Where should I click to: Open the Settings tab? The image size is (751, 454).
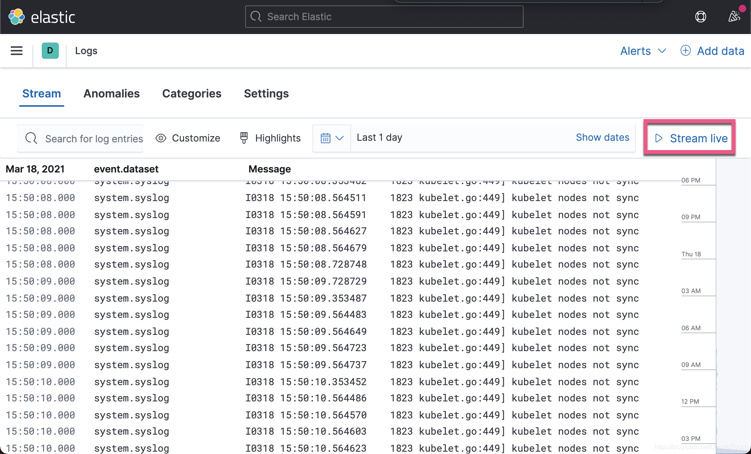[266, 94]
